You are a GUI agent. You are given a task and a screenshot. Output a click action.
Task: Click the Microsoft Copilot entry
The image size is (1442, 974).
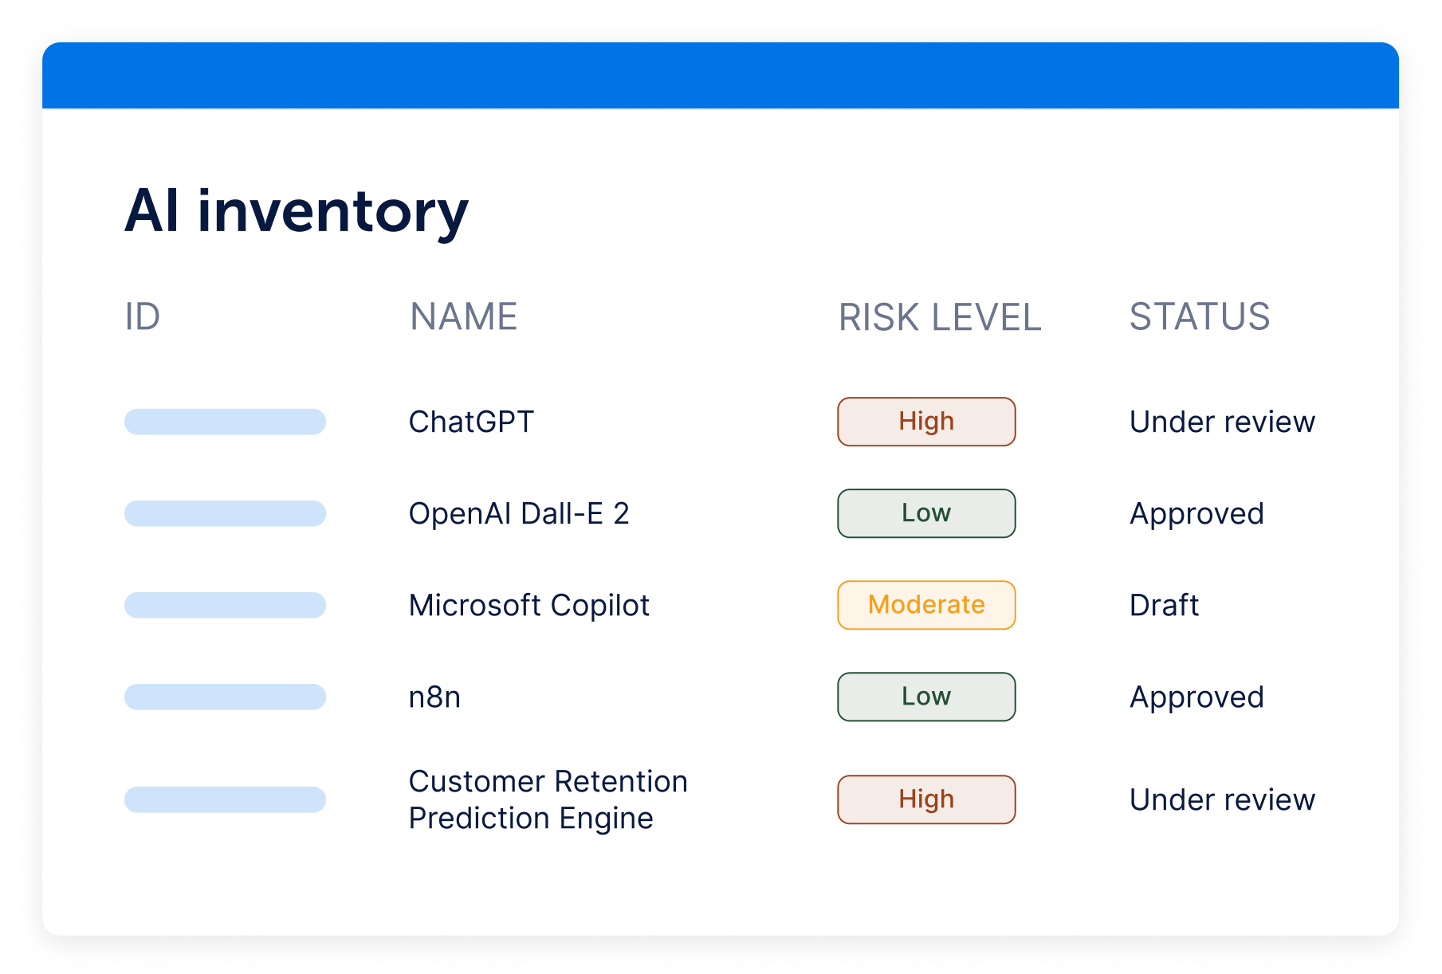pos(528,606)
